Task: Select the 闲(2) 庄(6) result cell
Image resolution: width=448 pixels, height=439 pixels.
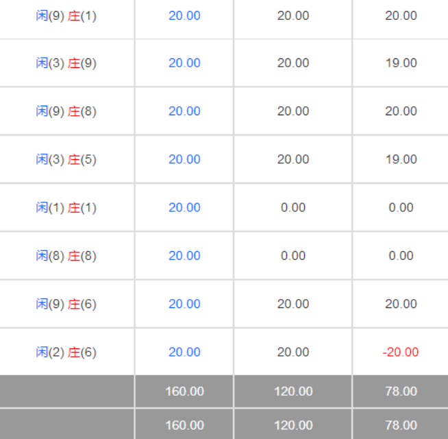Action: tap(66, 352)
